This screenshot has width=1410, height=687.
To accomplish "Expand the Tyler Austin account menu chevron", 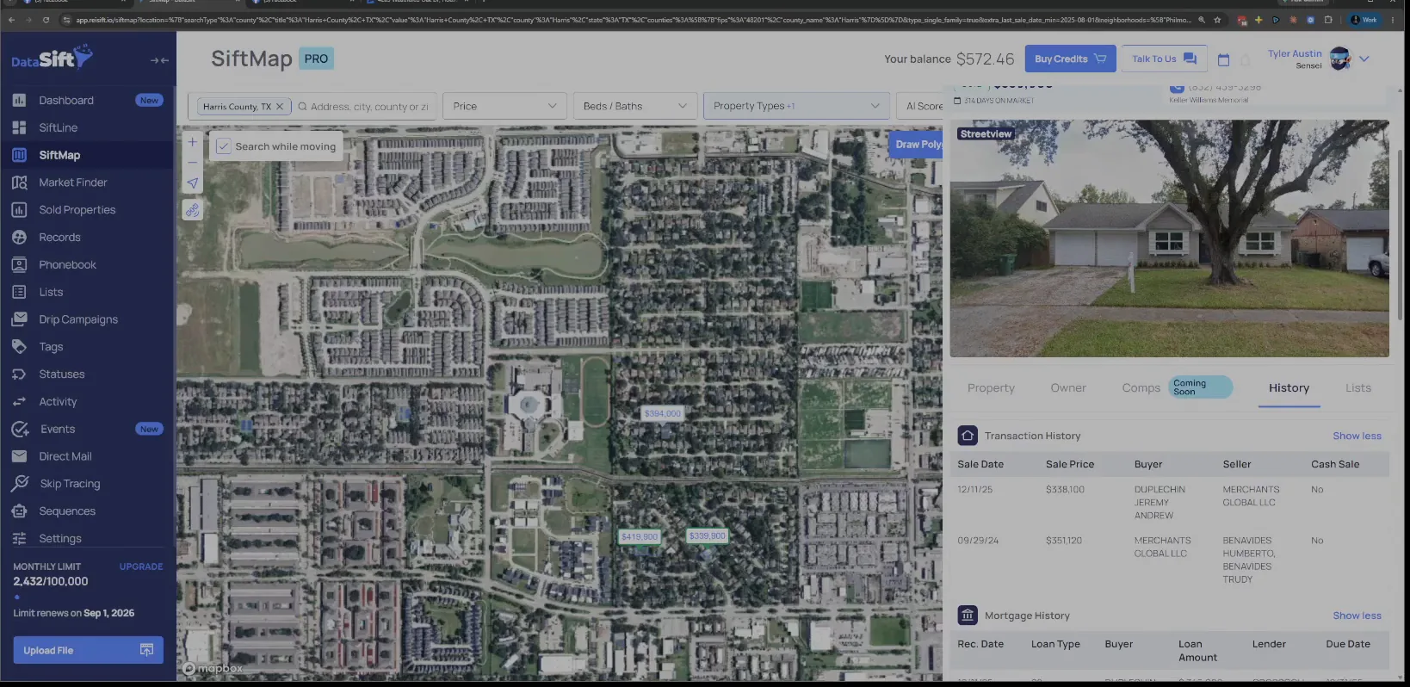I will [1364, 59].
